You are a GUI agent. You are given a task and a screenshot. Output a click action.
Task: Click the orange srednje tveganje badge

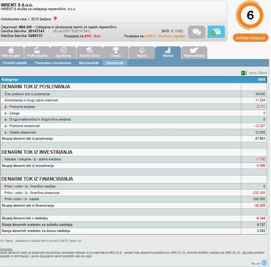click(250, 38)
